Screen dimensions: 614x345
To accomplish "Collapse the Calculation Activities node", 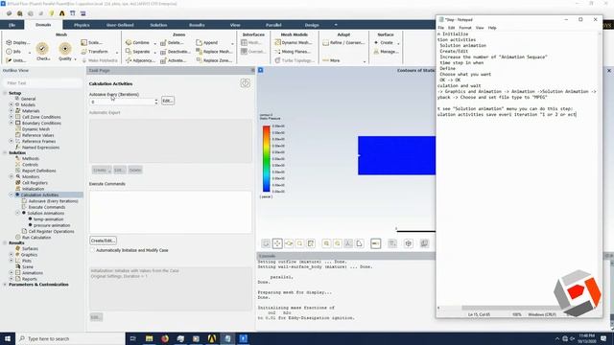I will pos(12,195).
